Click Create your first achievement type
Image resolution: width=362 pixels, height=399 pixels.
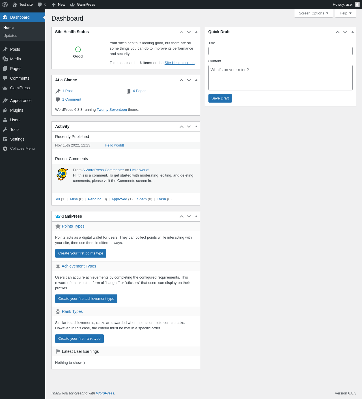click(86, 299)
